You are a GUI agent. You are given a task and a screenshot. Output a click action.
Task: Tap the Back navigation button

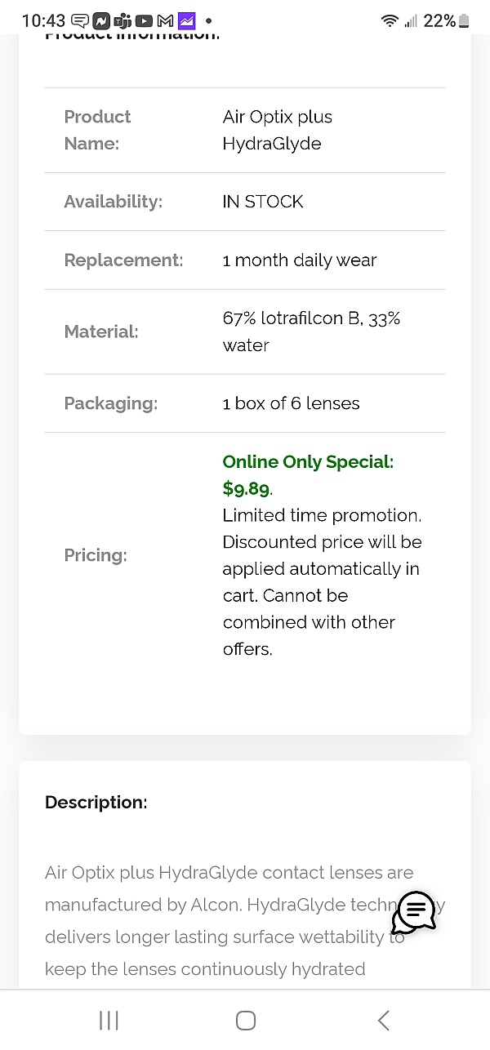pos(383,1020)
